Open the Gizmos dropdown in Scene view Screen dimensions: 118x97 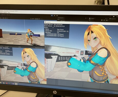coord(37,19)
